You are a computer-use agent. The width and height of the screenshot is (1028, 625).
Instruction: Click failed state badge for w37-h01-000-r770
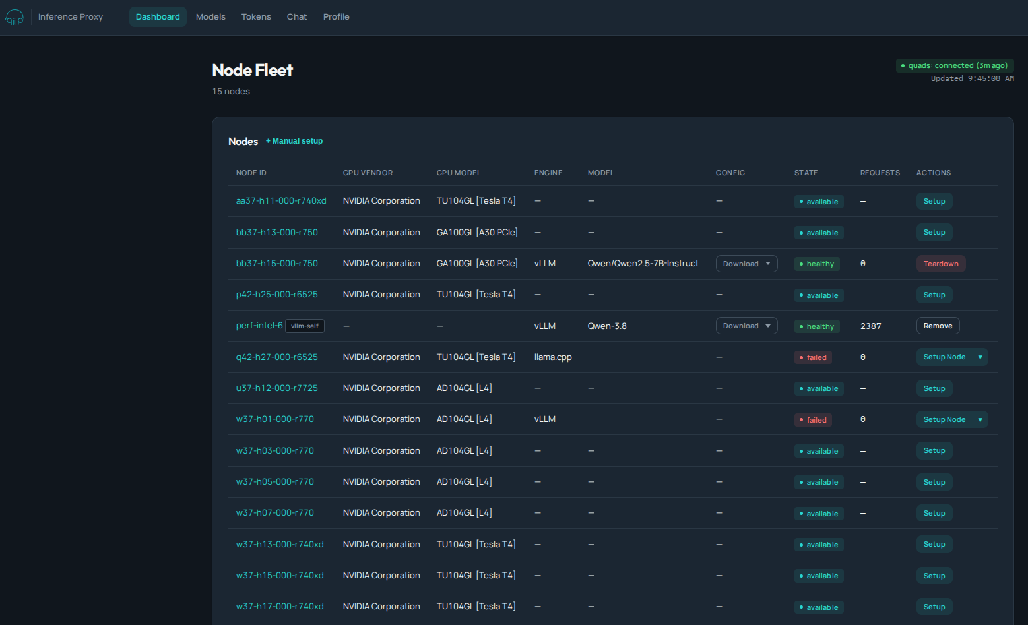[x=813, y=420]
